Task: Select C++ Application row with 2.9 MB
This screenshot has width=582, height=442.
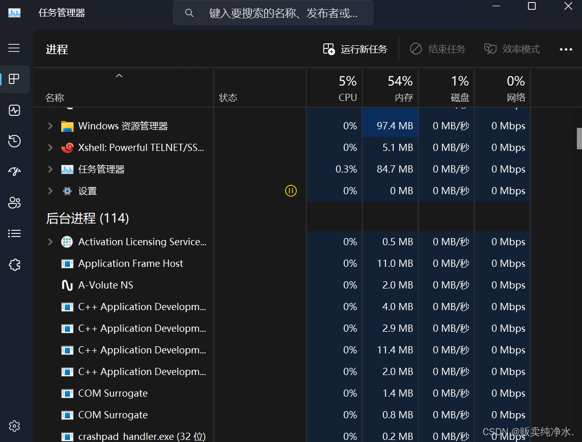Action: (x=282, y=328)
